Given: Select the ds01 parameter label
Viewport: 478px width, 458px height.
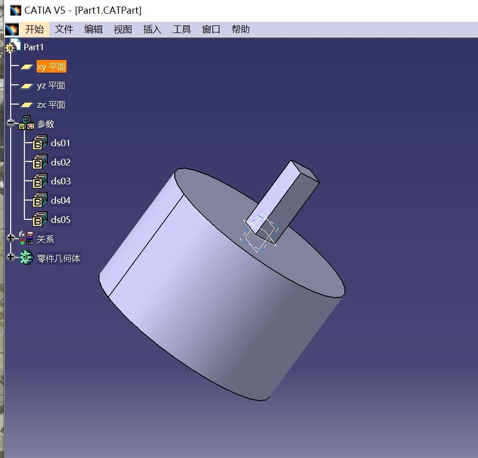Looking at the screenshot, I should click(60, 143).
